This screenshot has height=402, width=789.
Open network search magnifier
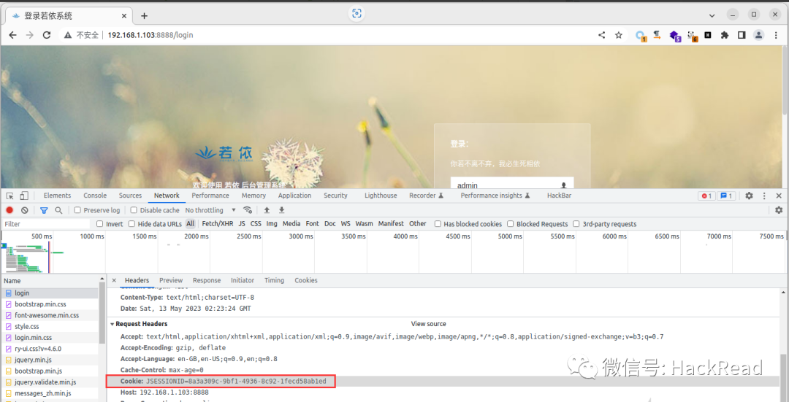point(58,210)
